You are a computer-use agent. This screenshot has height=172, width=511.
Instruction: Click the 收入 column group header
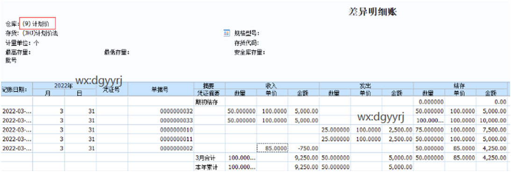pyautogui.click(x=272, y=86)
